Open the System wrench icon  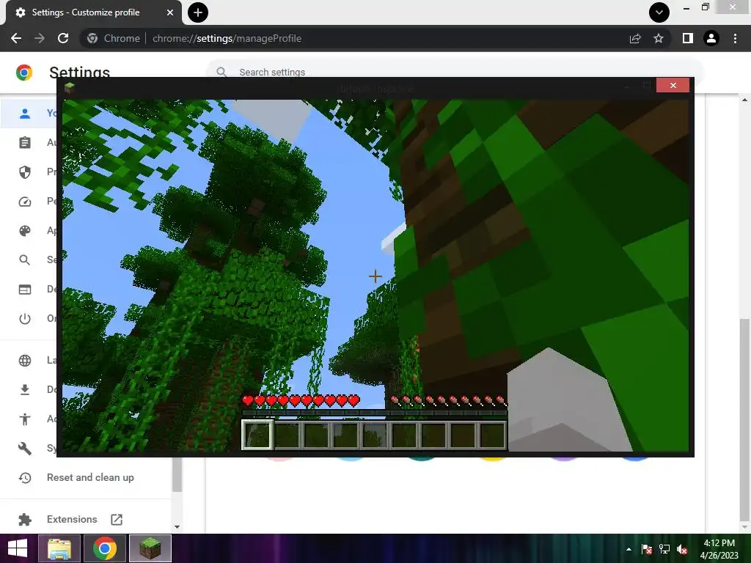(25, 448)
